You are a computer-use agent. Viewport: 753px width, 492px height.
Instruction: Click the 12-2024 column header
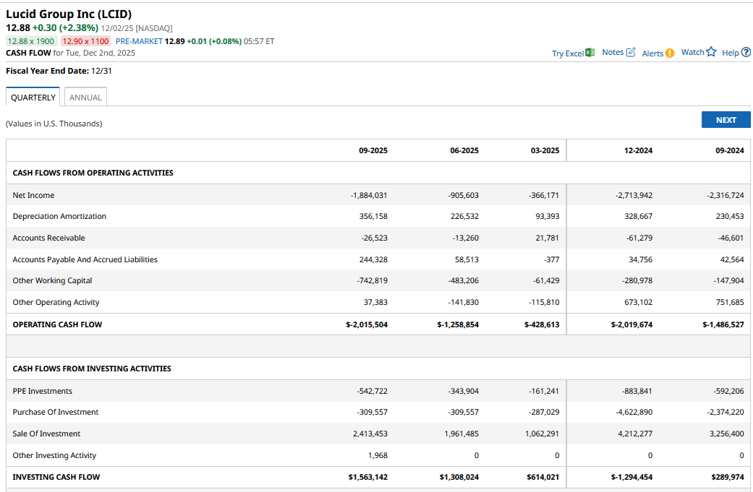(x=638, y=150)
